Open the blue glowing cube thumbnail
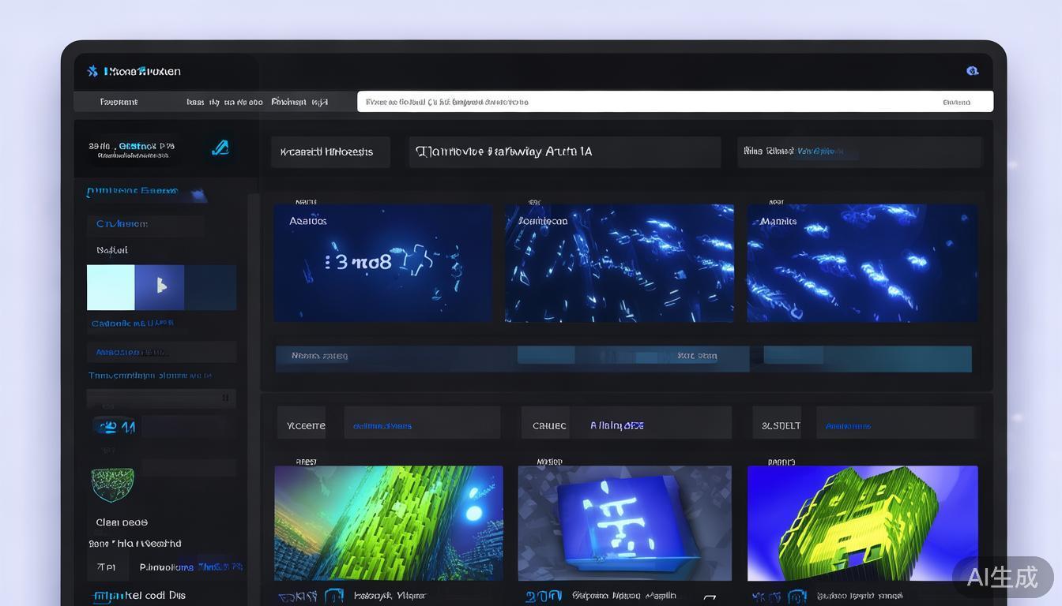 [624, 522]
